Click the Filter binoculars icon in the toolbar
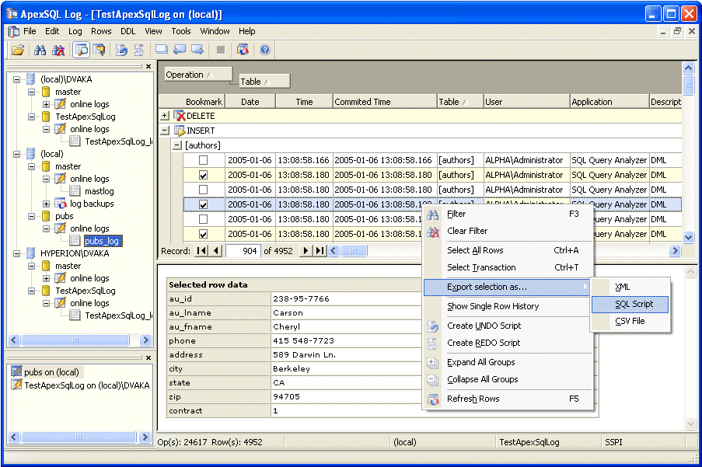702x467 pixels. tap(40, 50)
